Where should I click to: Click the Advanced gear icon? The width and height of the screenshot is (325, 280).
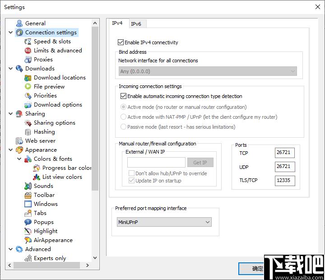tap(19, 249)
